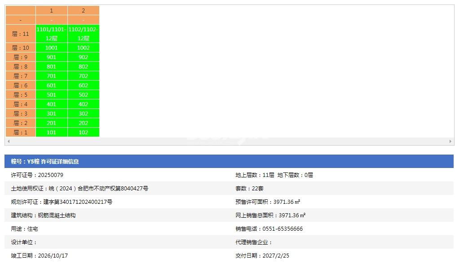
Task: Click permit number 许可证号：20250079
Action: click(37, 175)
